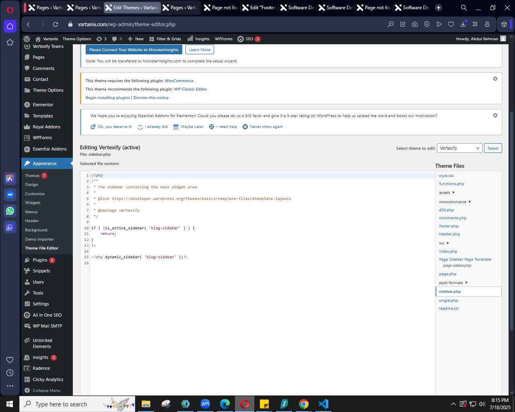Open the Opera tab search magnifier
The image size is (515, 412).
[x=464, y=8]
